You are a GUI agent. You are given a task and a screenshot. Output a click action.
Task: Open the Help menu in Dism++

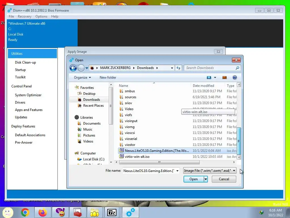coord(55,16)
